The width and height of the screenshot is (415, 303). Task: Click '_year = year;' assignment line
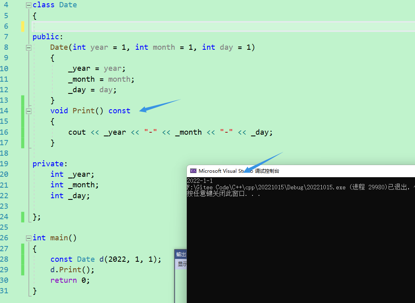pos(96,69)
